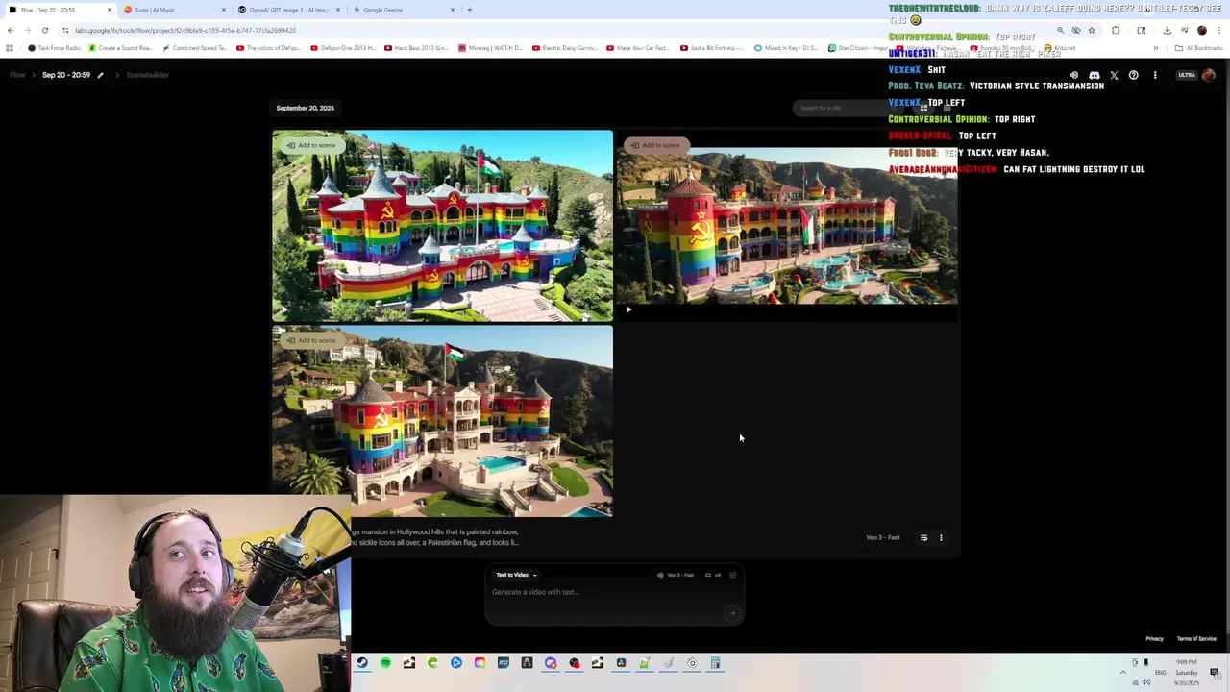This screenshot has height=692, width=1230.
Task: Open the Chrome profile avatar
Action: [1201, 30]
